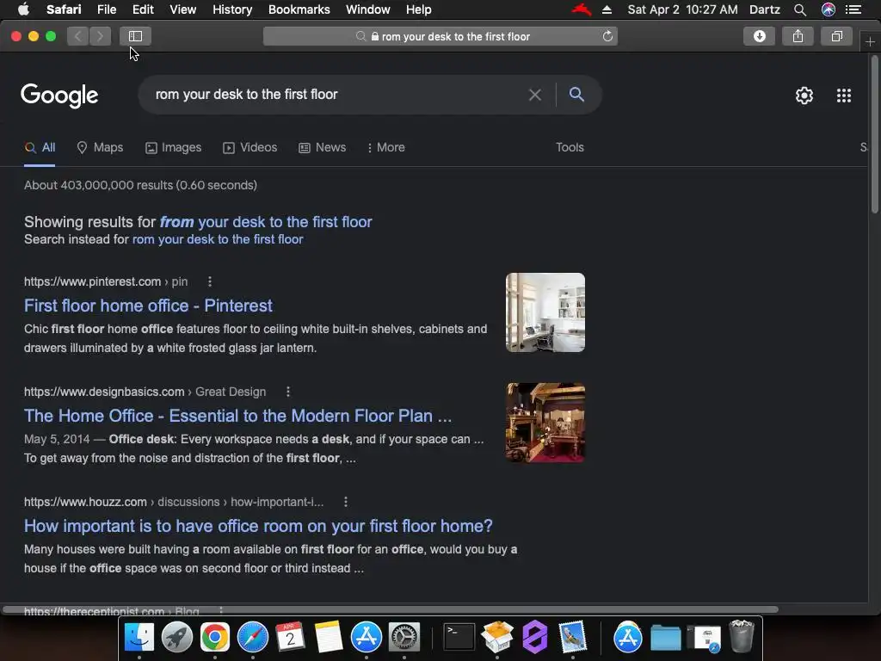Open Trash in the dock
881x661 pixels.
pos(741,636)
